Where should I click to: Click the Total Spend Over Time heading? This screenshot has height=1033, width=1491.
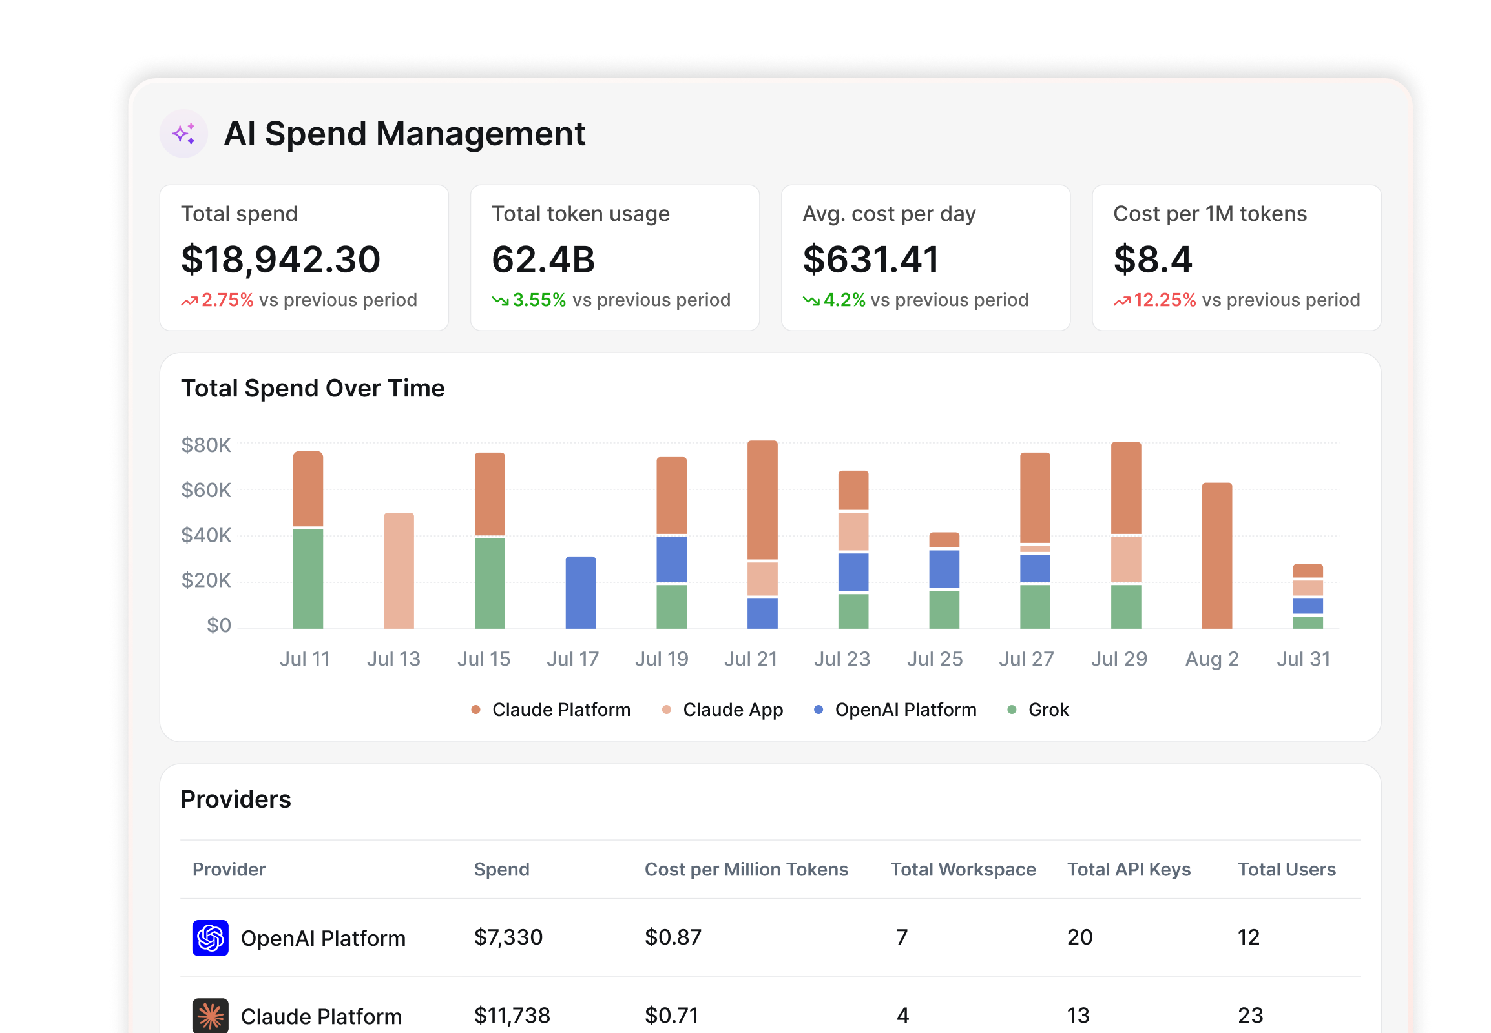point(313,389)
